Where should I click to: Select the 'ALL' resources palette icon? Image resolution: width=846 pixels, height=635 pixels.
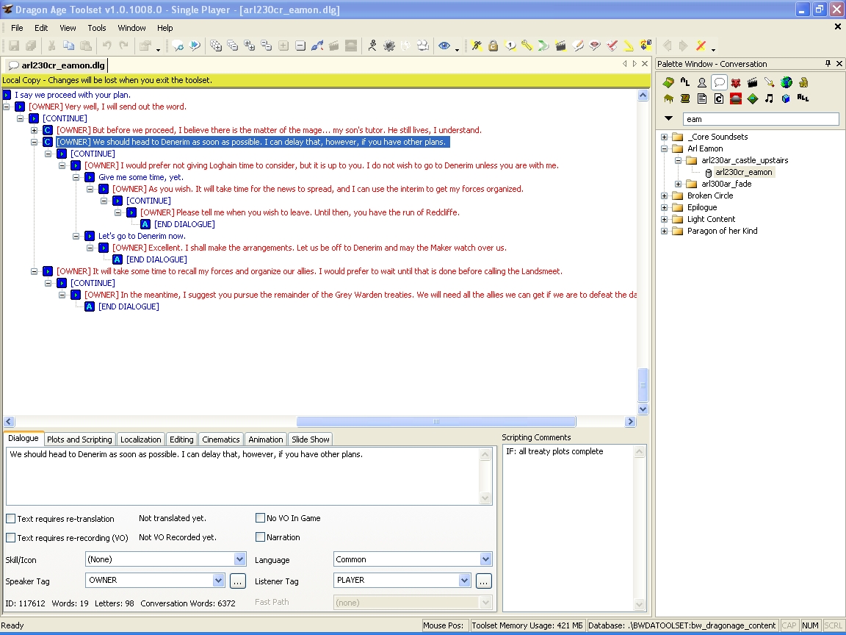point(803,98)
